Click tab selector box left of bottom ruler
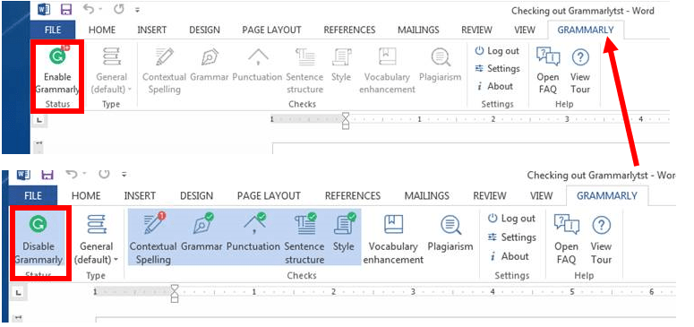 point(18,292)
